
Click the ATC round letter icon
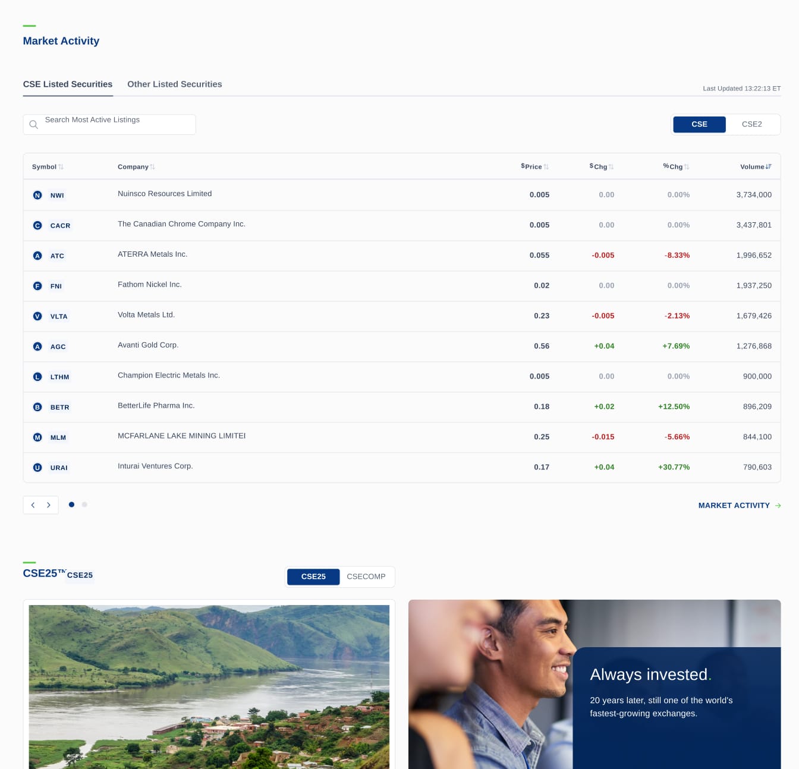(37, 256)
